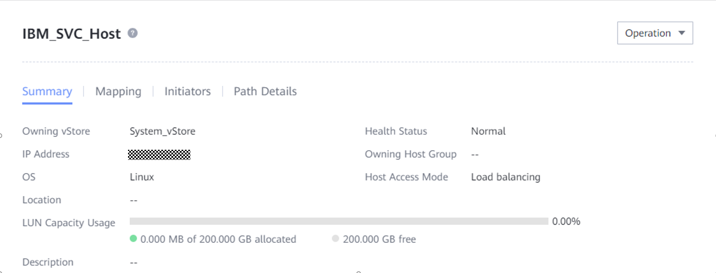Click the LUN Capacity Usage bar
This screenshot has height=273, width=716.
[339, 221]
